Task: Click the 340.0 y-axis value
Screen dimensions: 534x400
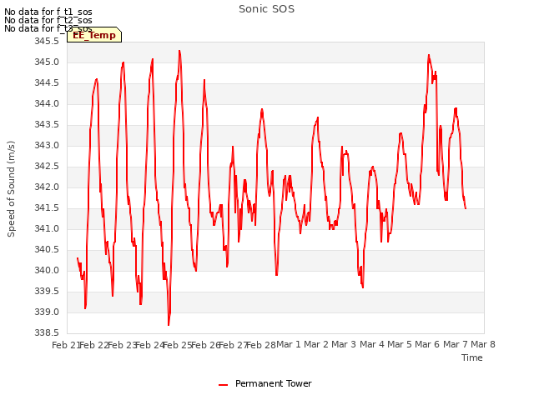Action: pos(47,270)
